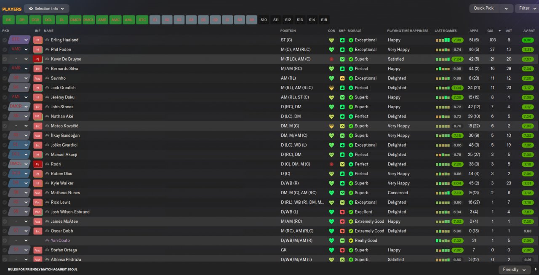539x275 pixels.
Task: Open the Friendly match rules dropdown
Action: click(x=515, y=270)
